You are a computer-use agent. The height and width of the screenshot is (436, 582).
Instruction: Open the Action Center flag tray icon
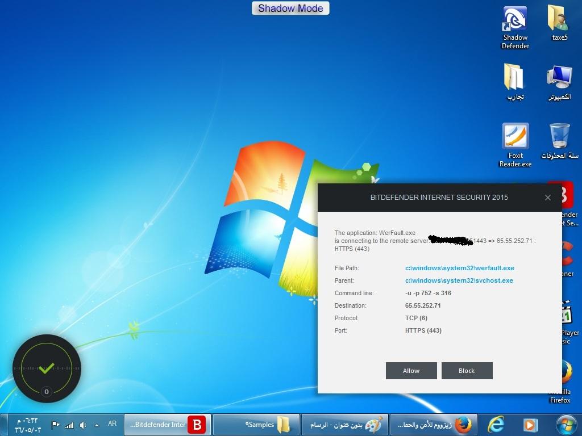tap(55, 425)
